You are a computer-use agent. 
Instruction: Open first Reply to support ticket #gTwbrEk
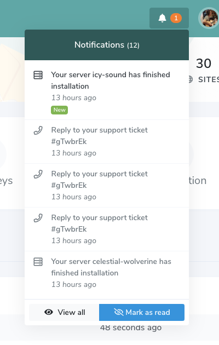(x=107, y=141)
